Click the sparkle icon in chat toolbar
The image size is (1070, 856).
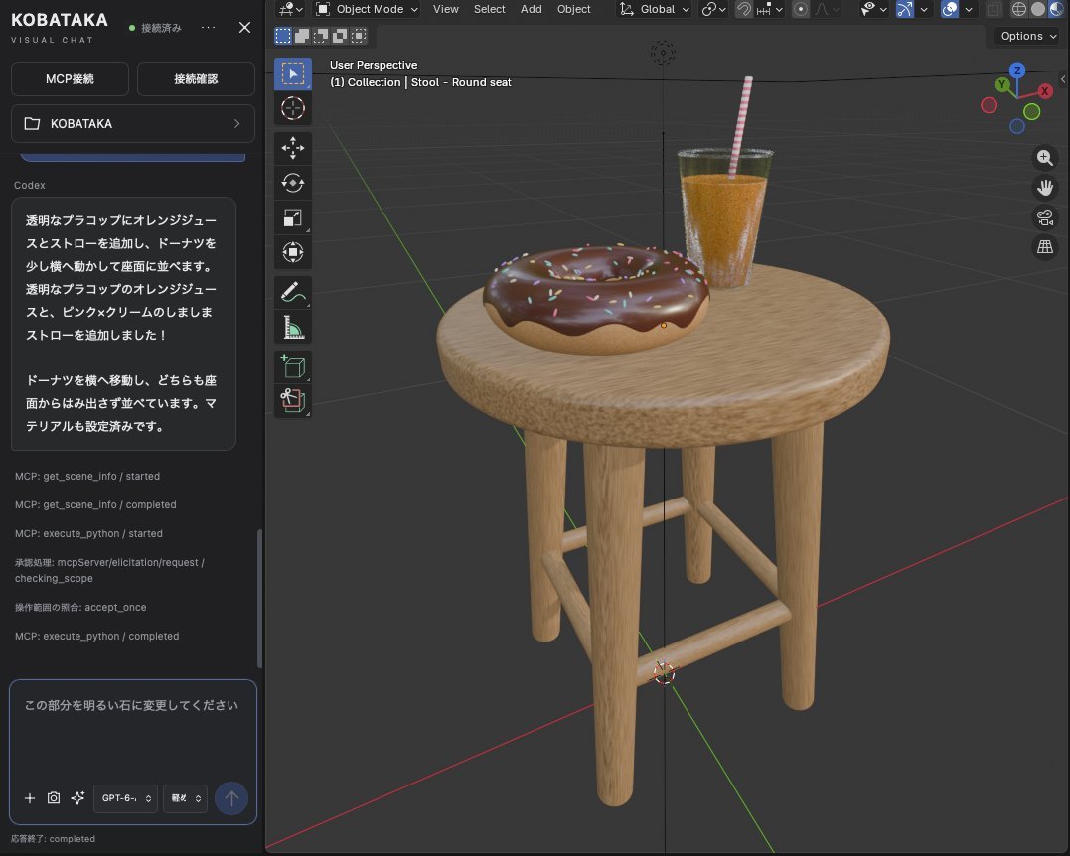click(x=77, y=798)
